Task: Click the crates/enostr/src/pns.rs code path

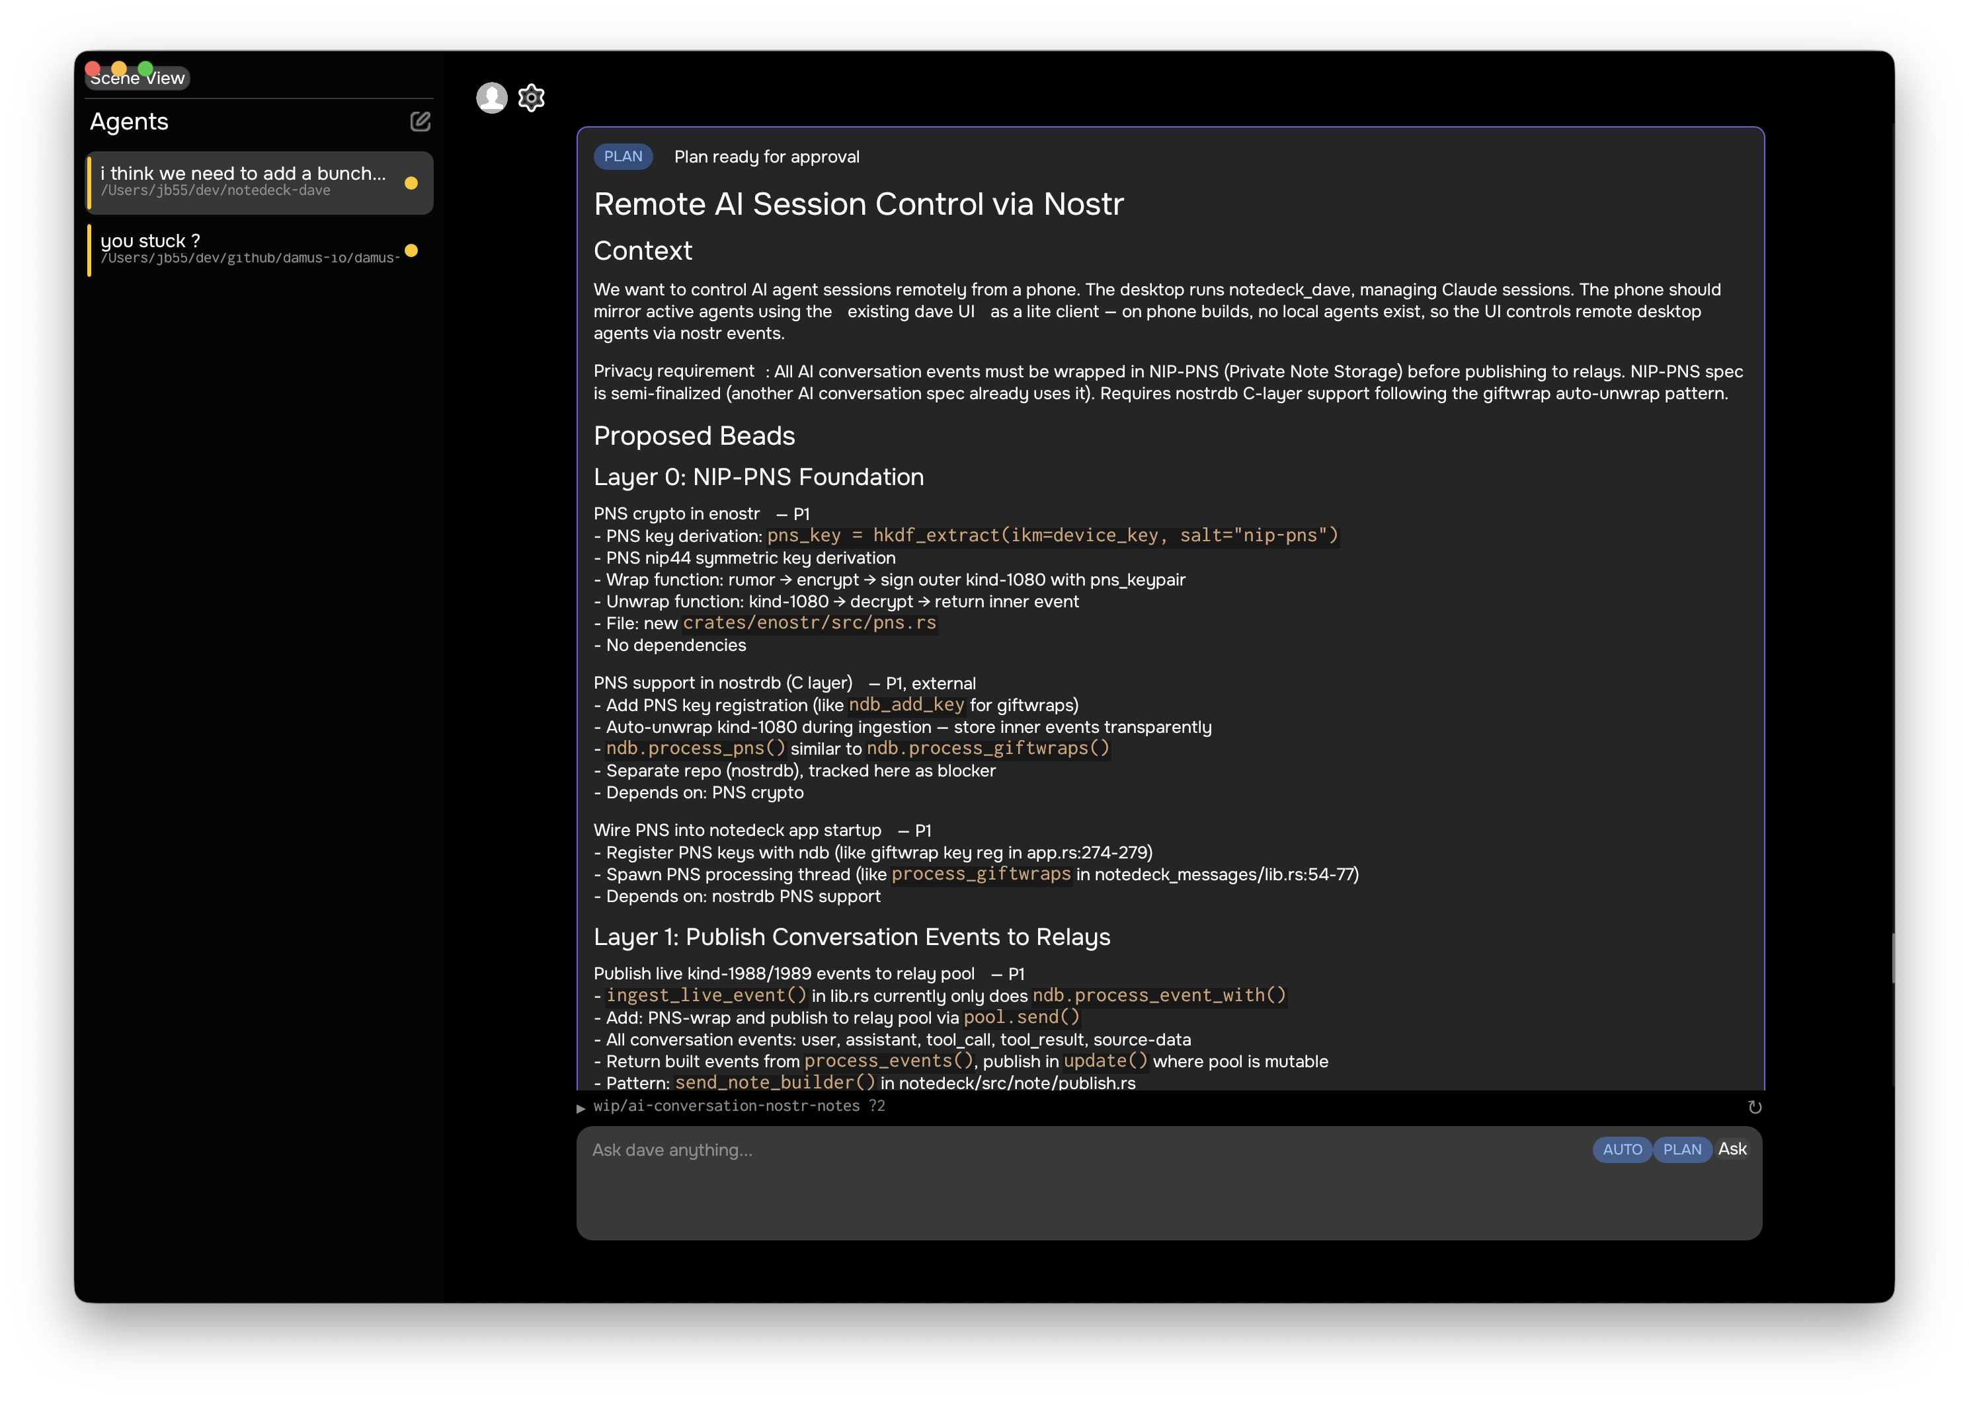Action: coord(809,623)
